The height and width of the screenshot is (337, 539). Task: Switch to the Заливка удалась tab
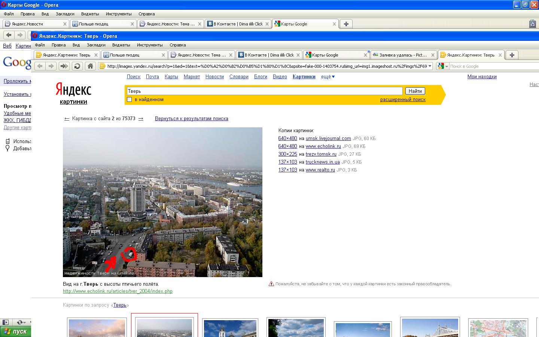403,55
